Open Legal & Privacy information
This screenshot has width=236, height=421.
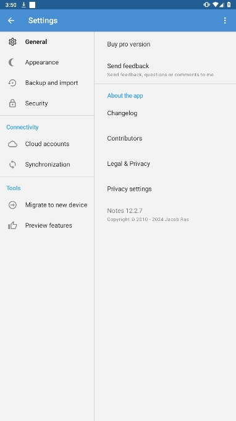[x=166, y=164]
